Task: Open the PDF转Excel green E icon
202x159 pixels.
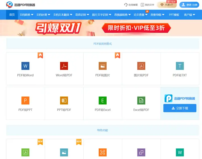Action: click(x=103, y=100)
